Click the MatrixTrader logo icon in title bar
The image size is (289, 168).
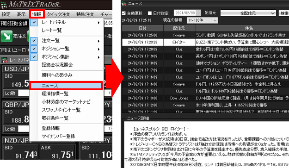[x=4, y=5]
